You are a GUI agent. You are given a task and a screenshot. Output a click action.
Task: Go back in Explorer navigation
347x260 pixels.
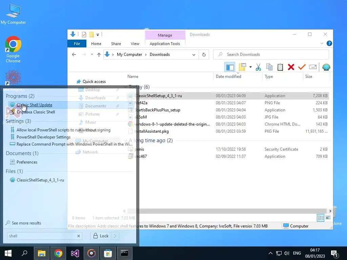pyautogui.click(x=74, y=55)
